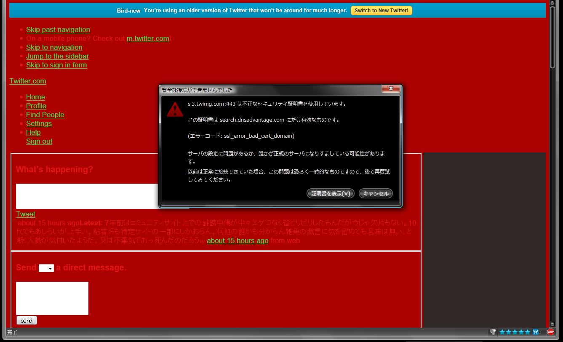Close the secure connection error dialog
563x342 pixels.
391,88
